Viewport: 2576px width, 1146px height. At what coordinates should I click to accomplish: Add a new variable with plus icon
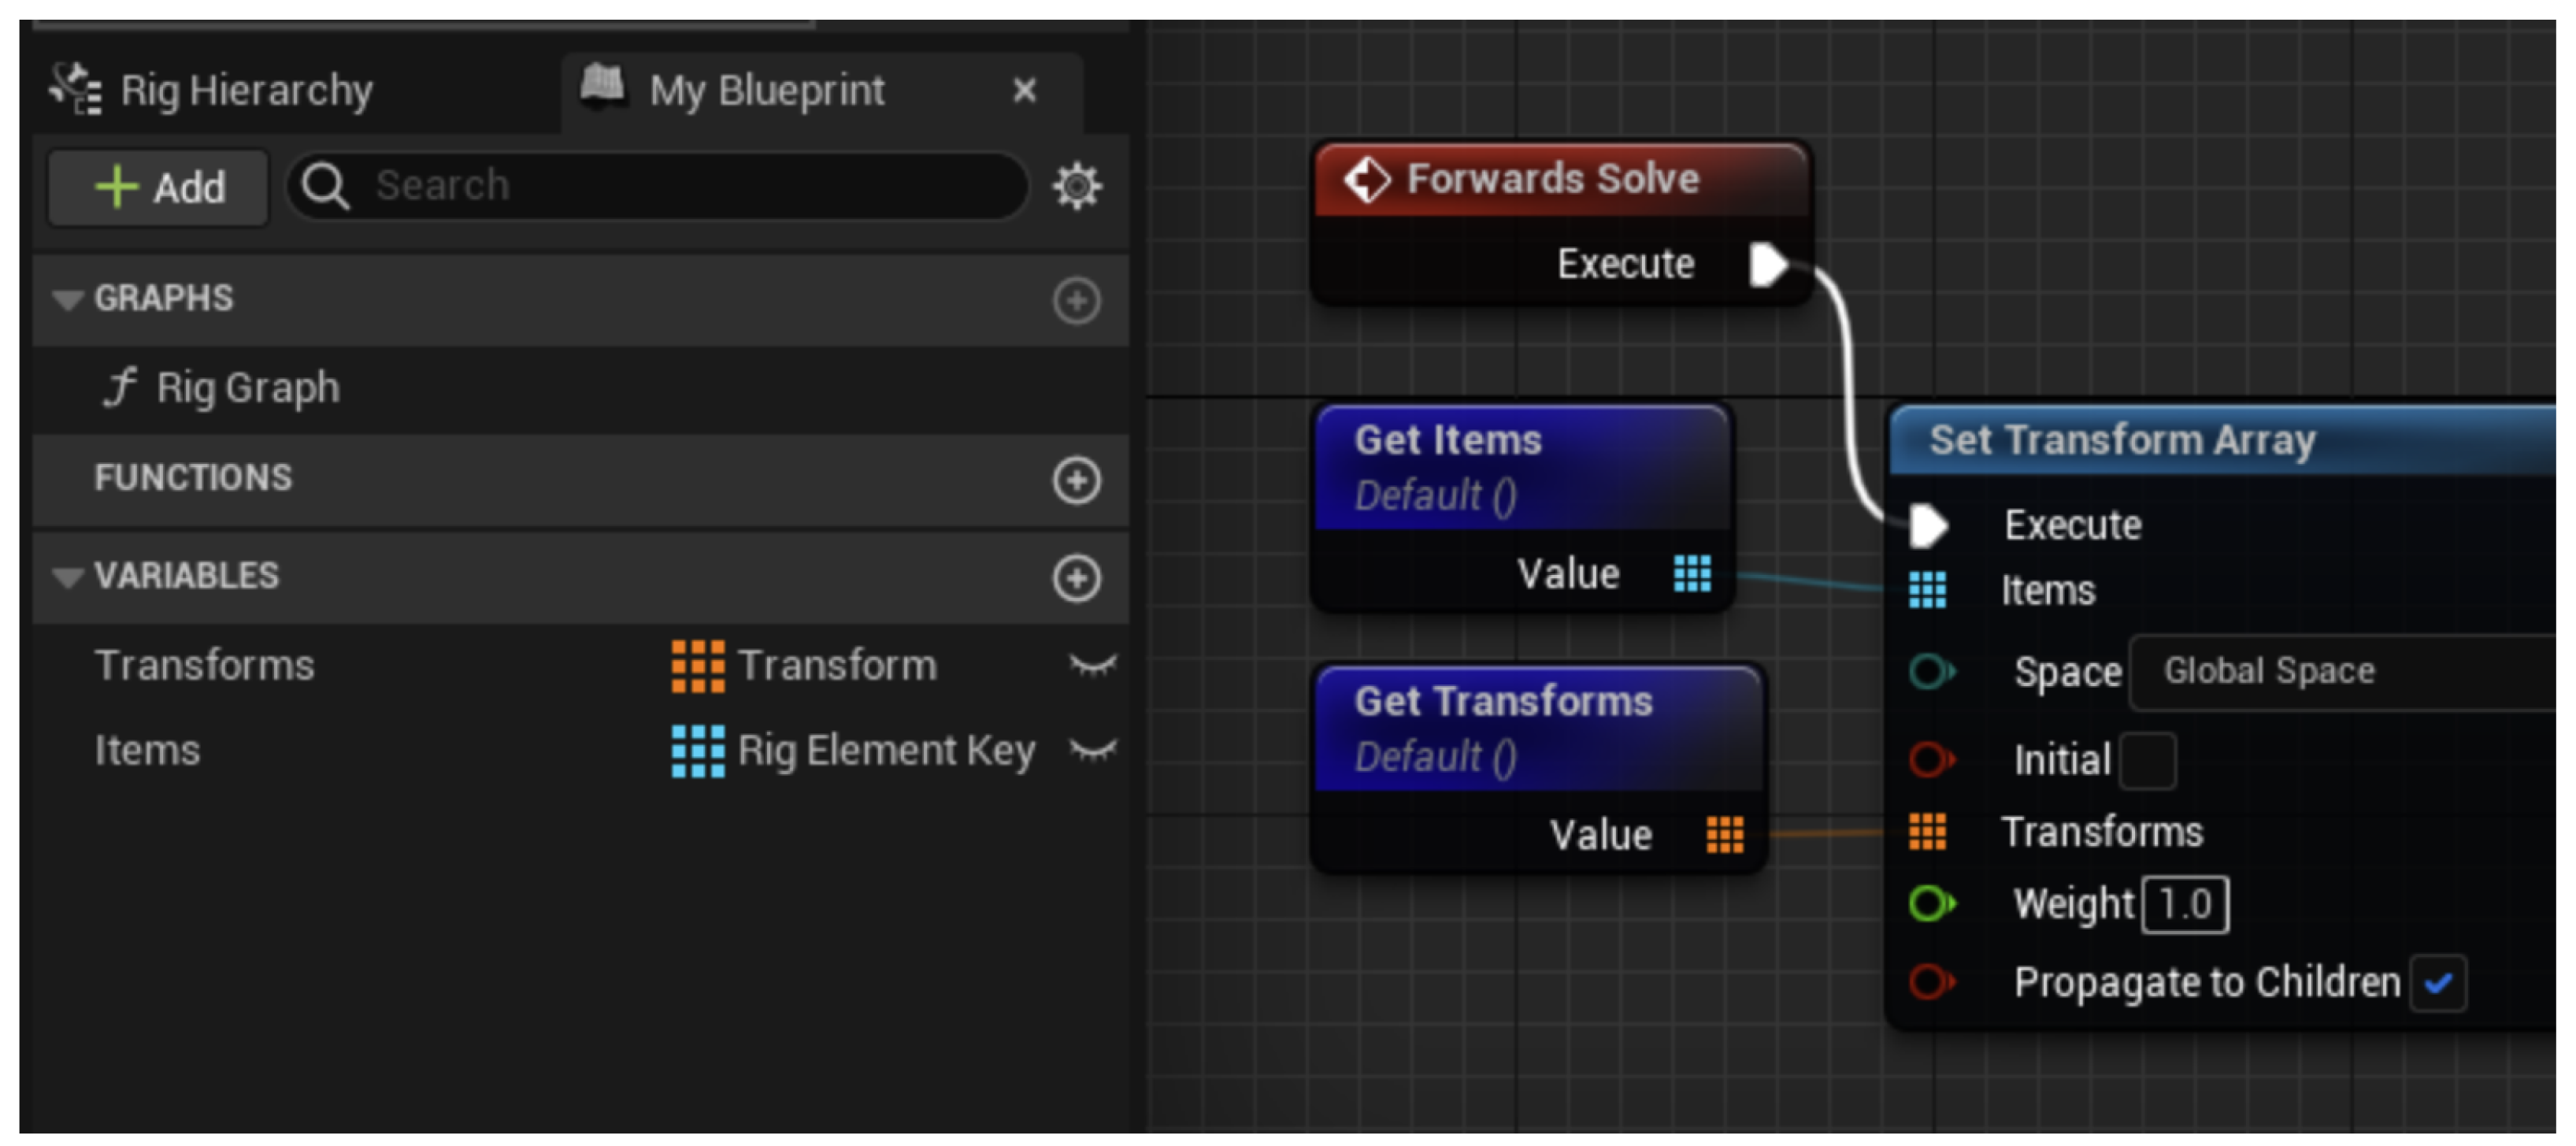coord(1076,578)
